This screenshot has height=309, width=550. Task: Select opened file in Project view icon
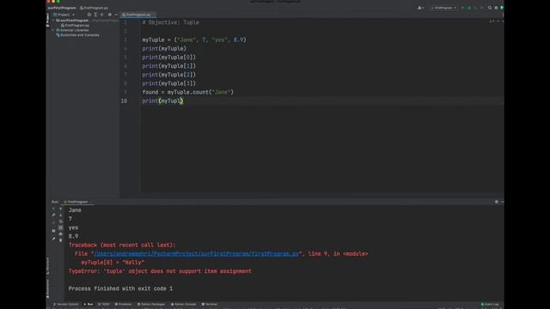click(89, 15)
